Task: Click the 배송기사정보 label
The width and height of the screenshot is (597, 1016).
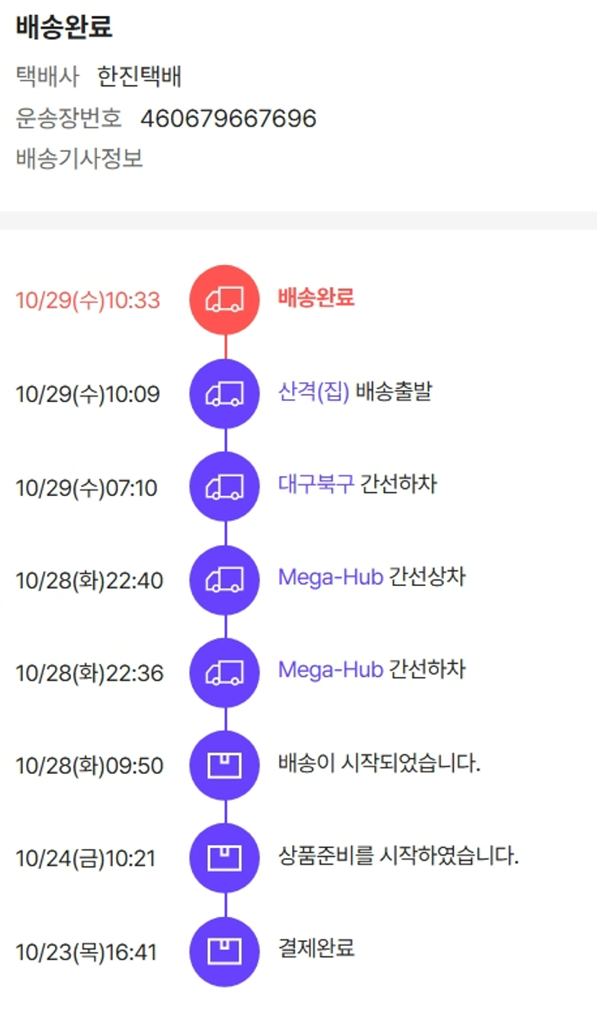Action: pos(80,158)
